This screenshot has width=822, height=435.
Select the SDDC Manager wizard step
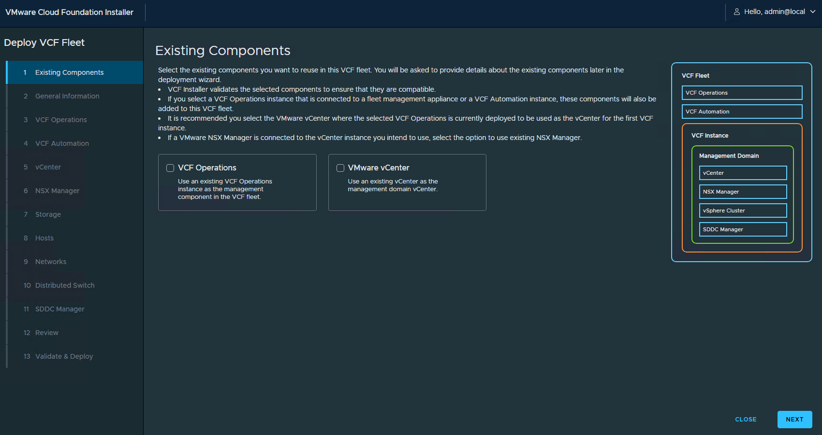pyautogui.click(x=74, y=309)
